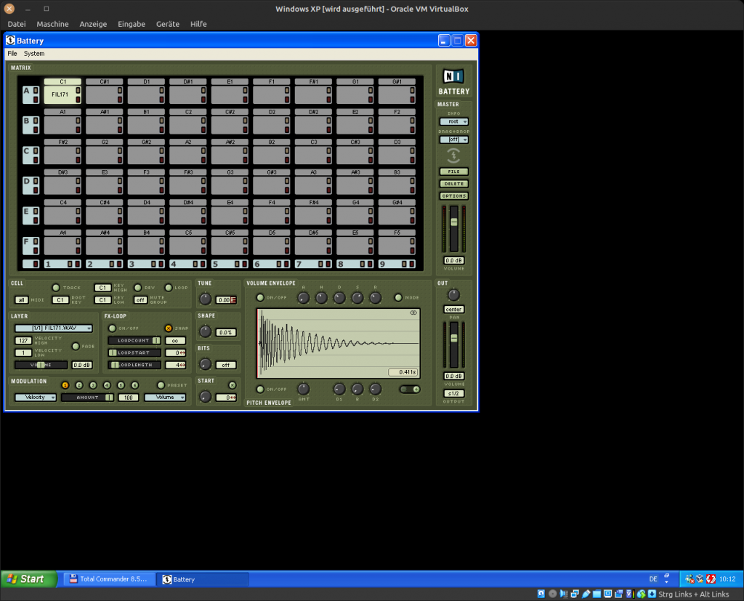Click the lightning bolt icon in Master
The image size is (744, 601).
tap(453, 155)
